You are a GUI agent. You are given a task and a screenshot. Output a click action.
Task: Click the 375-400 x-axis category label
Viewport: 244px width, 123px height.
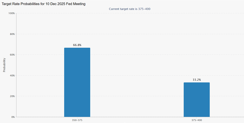point(196,120)
